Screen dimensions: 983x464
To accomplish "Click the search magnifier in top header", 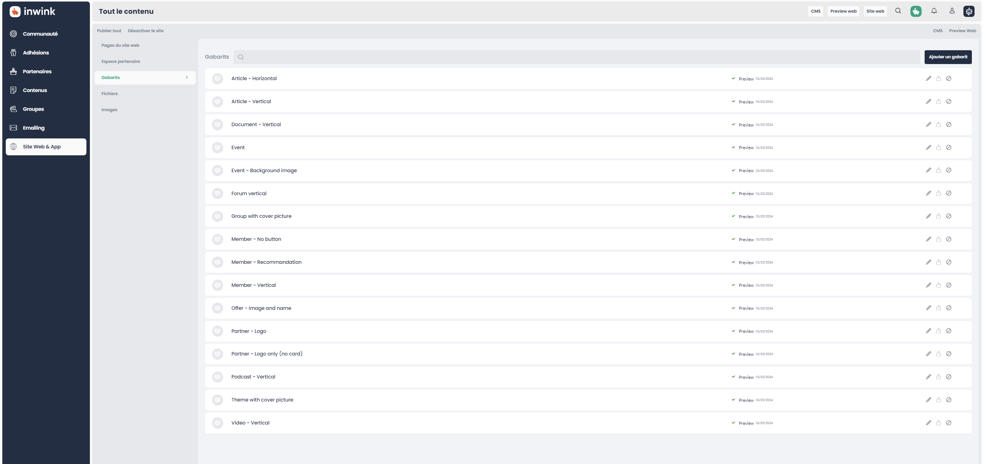I will [x=898, y=11].
